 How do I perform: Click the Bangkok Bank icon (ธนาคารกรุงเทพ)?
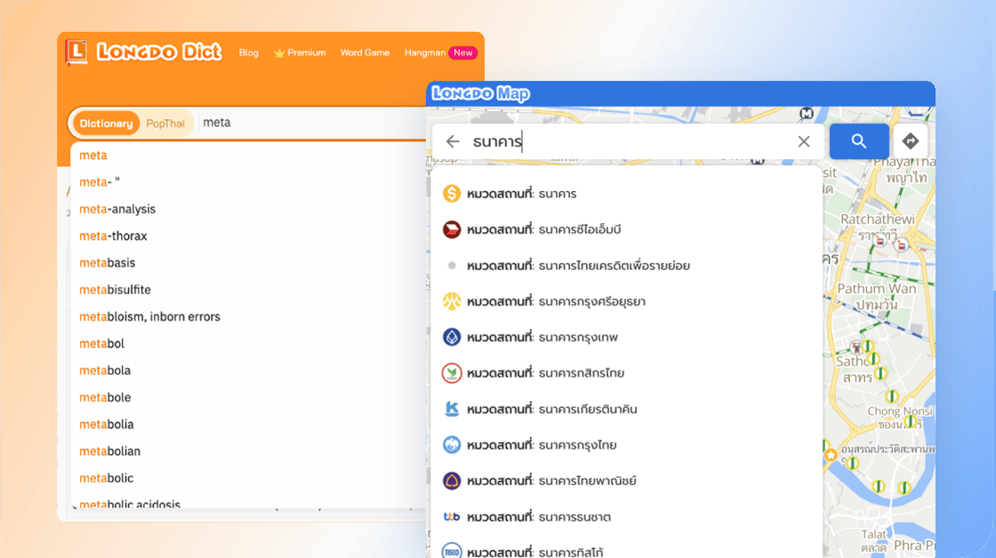pos(452,337)
